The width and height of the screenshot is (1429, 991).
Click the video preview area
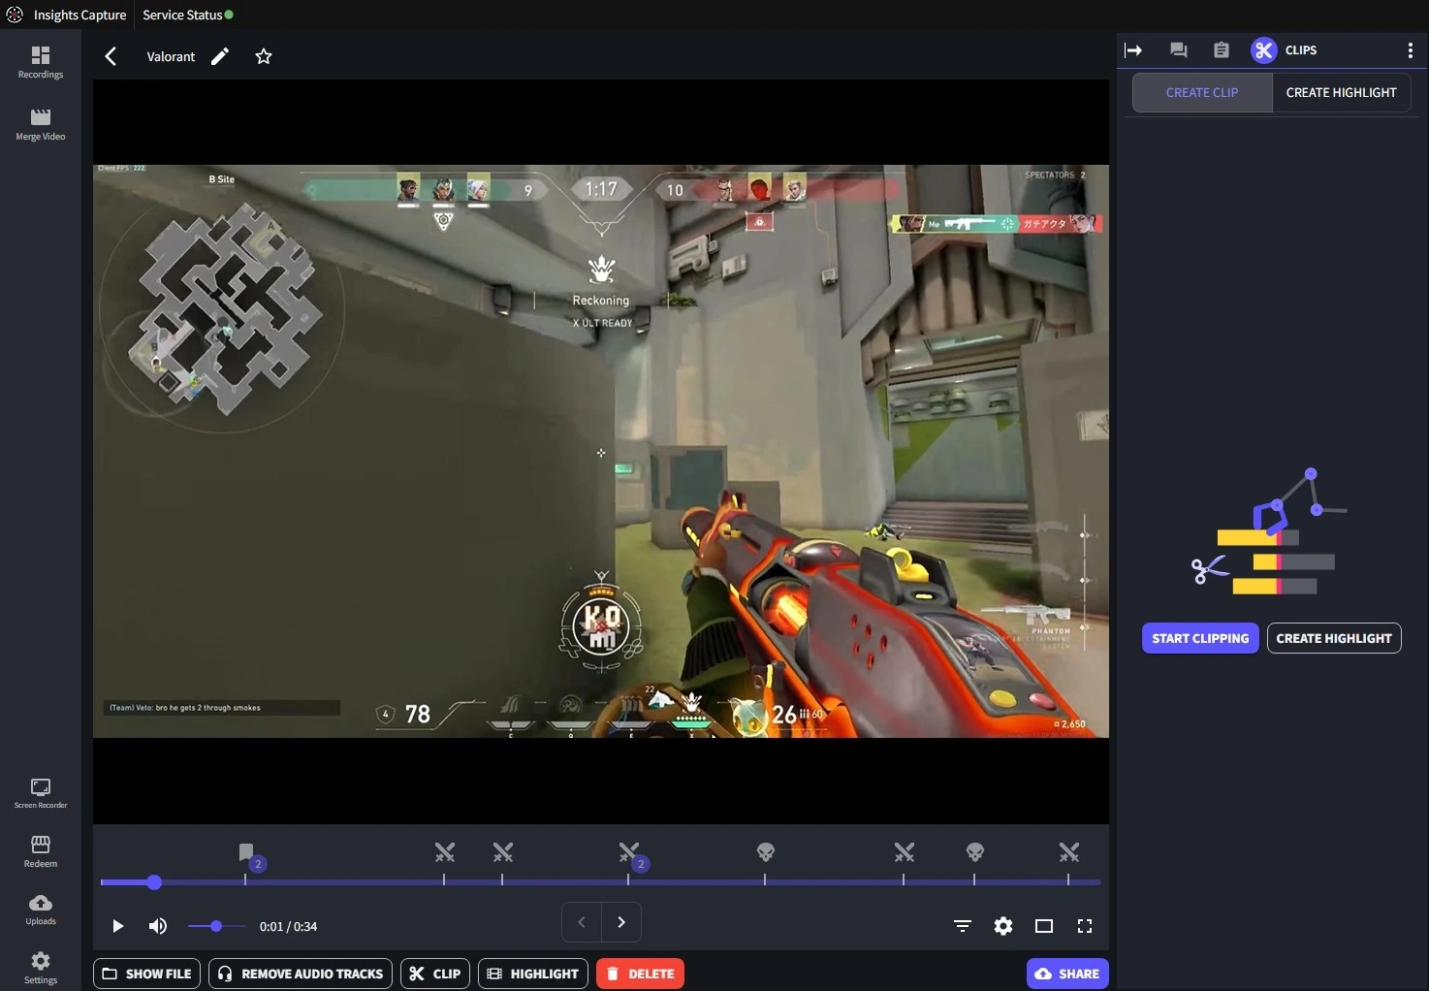tap(601, 451)
